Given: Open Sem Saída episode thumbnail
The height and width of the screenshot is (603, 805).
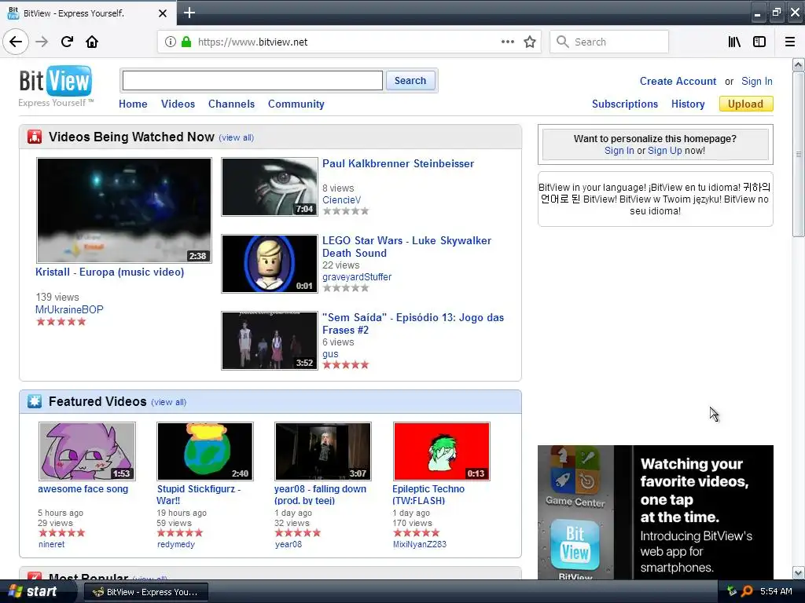Looking at the screenshot, I should pyautogui.click(x=270, y=341).
